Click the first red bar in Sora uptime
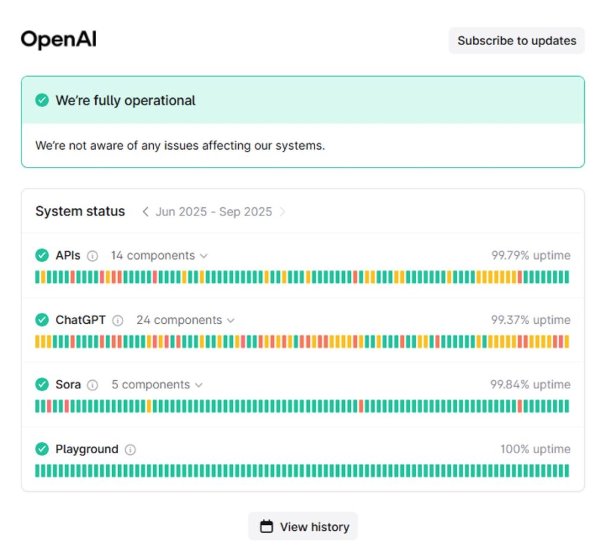The image size is (608, 544). pyautogui.click(x=49, y=406)
